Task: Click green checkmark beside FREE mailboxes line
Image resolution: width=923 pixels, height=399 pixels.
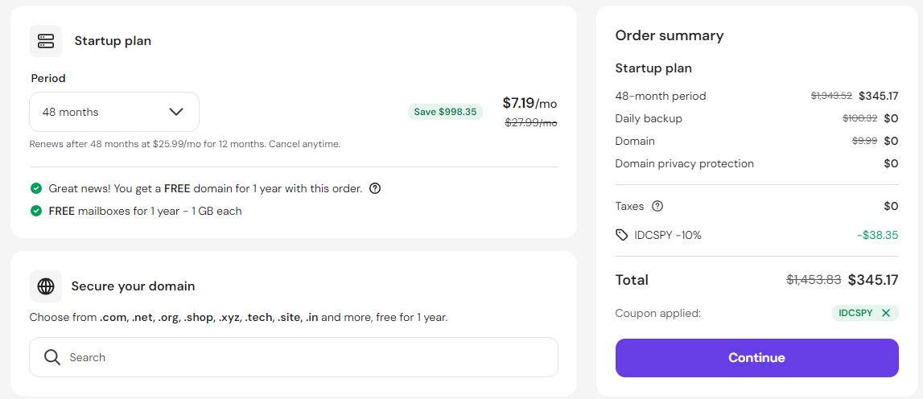Action: click(x=36, y=211)
